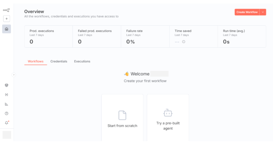Click the user avatar at the sidebar bottom
Screen dimensions: 273x151
pyautogui.click(x=7, y=135)
